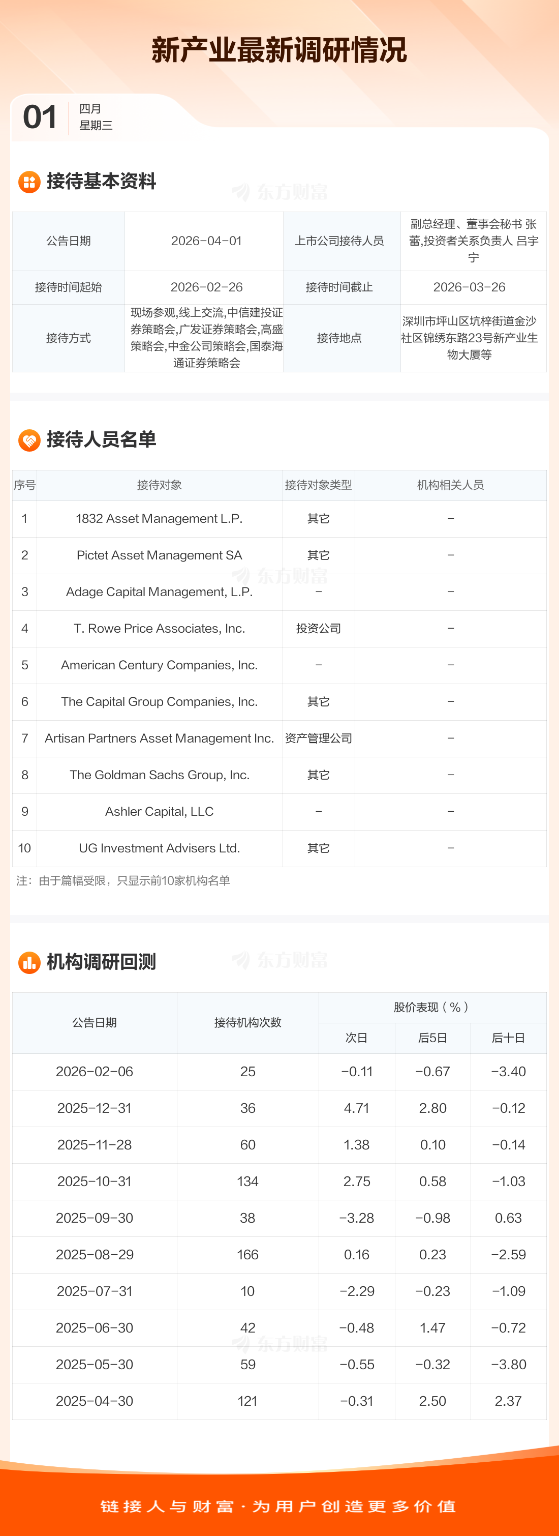Click institution count 134

coord(247,1181)
